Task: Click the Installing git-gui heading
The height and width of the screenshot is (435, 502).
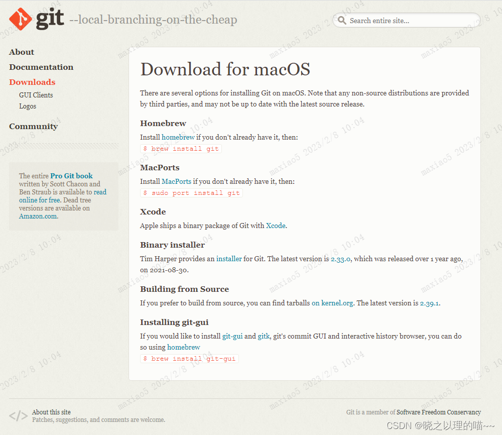Action: point(174,322)
